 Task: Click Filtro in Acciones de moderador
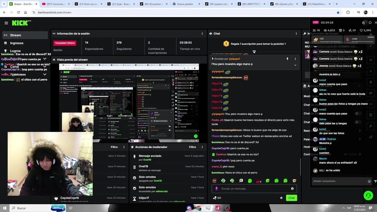(x=192, y=147)
